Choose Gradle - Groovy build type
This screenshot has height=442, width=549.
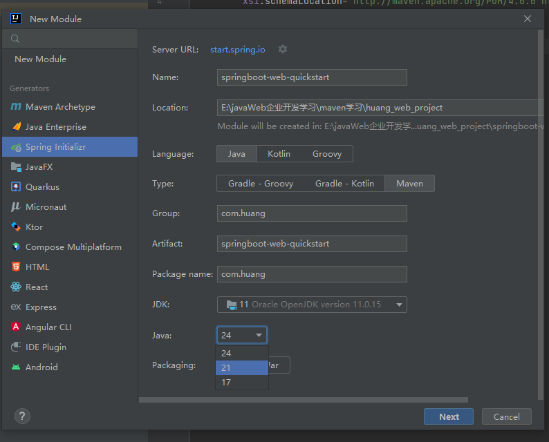click(x=261, y=184)
